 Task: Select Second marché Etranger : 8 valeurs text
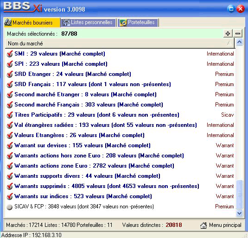pos(86,94)
